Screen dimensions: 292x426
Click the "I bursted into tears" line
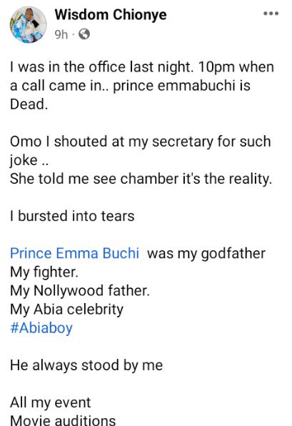coord(72,217)
